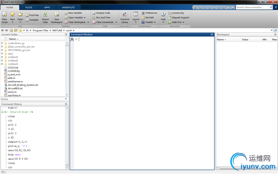This screenshot has height=174, width=278.
Task: Open Command Window actions menu
Action: click(212, 34)
